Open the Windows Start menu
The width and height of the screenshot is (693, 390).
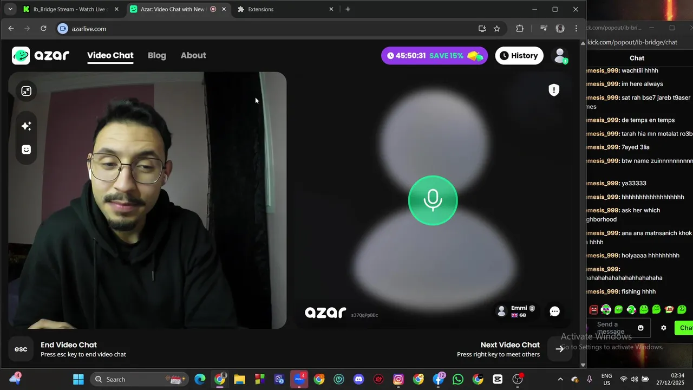tap(79, 379)
